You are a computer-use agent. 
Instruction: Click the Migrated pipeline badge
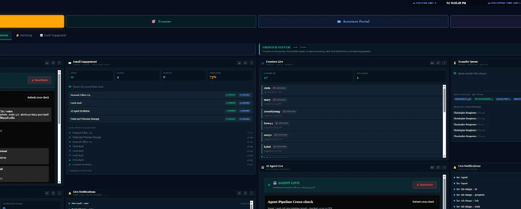point(504,99)
